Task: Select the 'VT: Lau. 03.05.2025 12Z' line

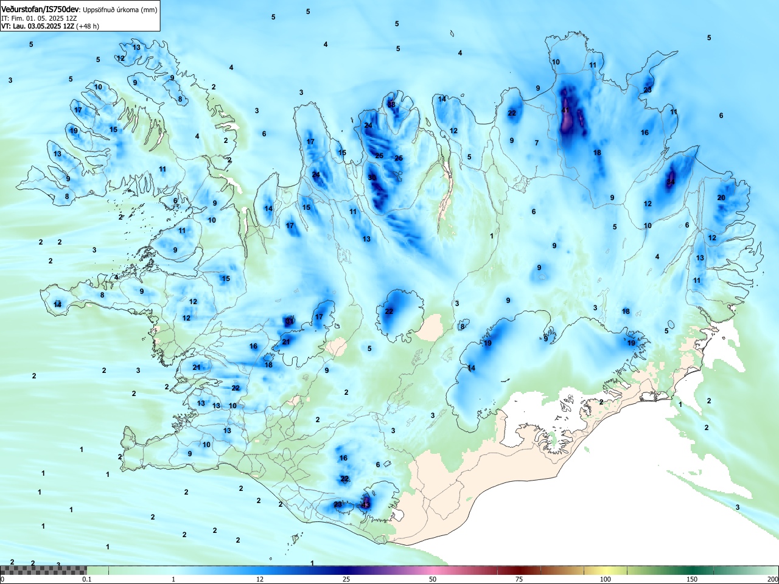Action: click(x=38, y=26)
